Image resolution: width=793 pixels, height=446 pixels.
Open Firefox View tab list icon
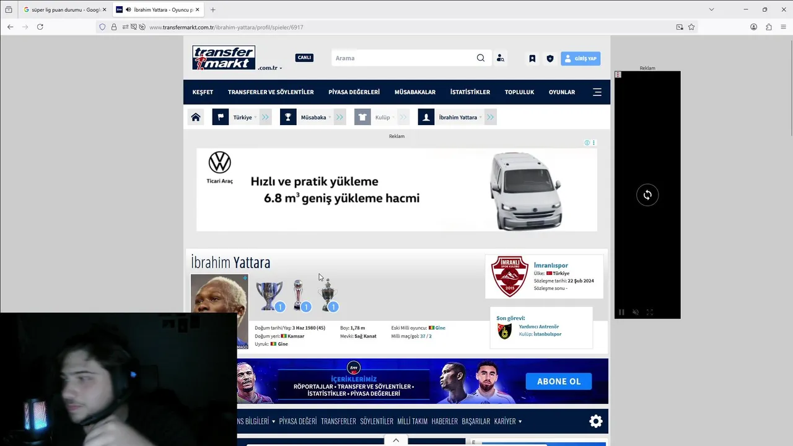pos(9,9)
